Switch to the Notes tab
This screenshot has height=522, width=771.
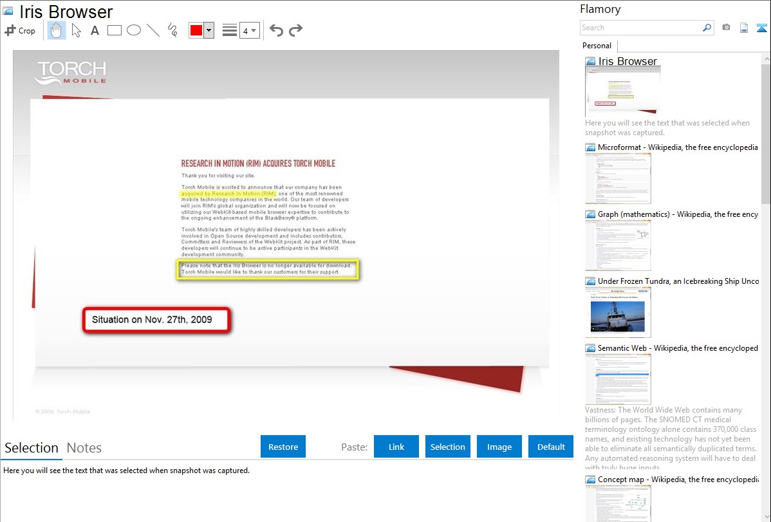(84, 448)
